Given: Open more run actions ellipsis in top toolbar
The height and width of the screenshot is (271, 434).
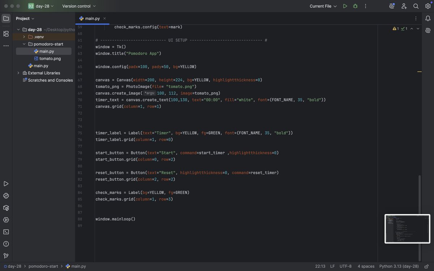Looking at the screenshot, I should pos(366,6).
